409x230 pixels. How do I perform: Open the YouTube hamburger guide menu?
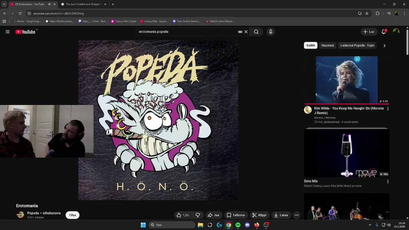8,32
